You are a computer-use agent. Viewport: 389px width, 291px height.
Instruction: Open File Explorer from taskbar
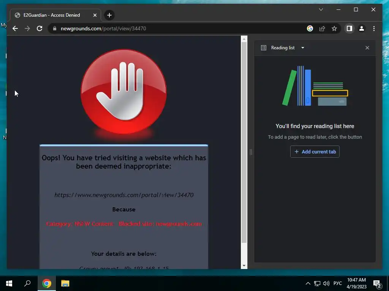point(65,283)
